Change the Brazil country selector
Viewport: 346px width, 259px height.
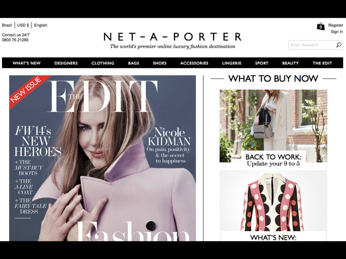(x=7, y=25)
